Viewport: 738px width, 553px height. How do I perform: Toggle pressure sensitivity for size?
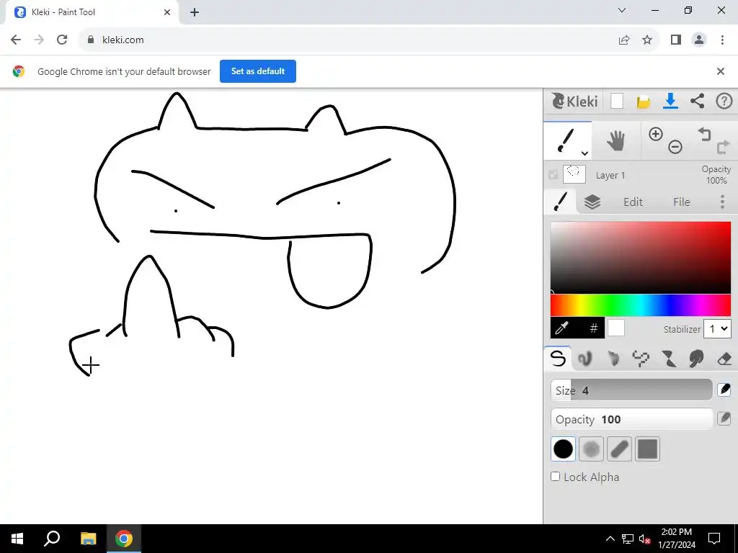[724, 390]
